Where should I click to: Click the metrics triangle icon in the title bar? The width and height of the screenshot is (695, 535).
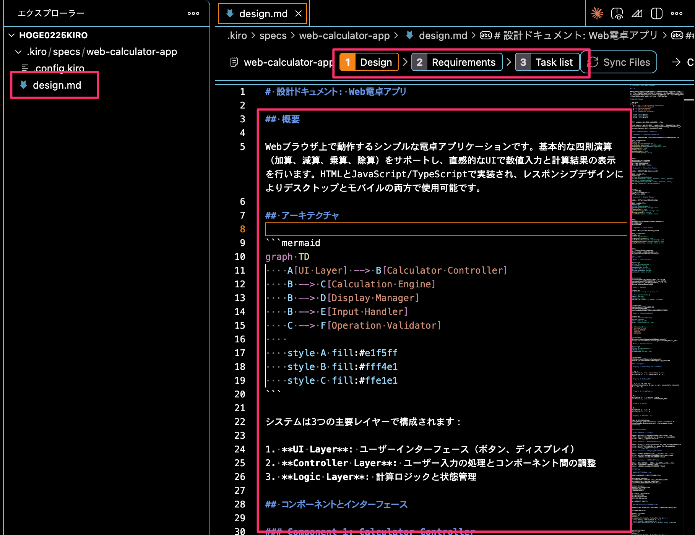[637, 13]
